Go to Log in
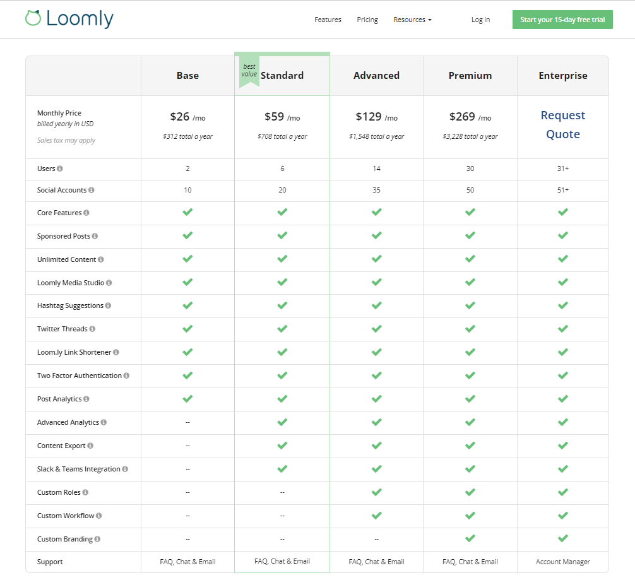The height and width of the screenshot is (580, 635). (481, 20)
